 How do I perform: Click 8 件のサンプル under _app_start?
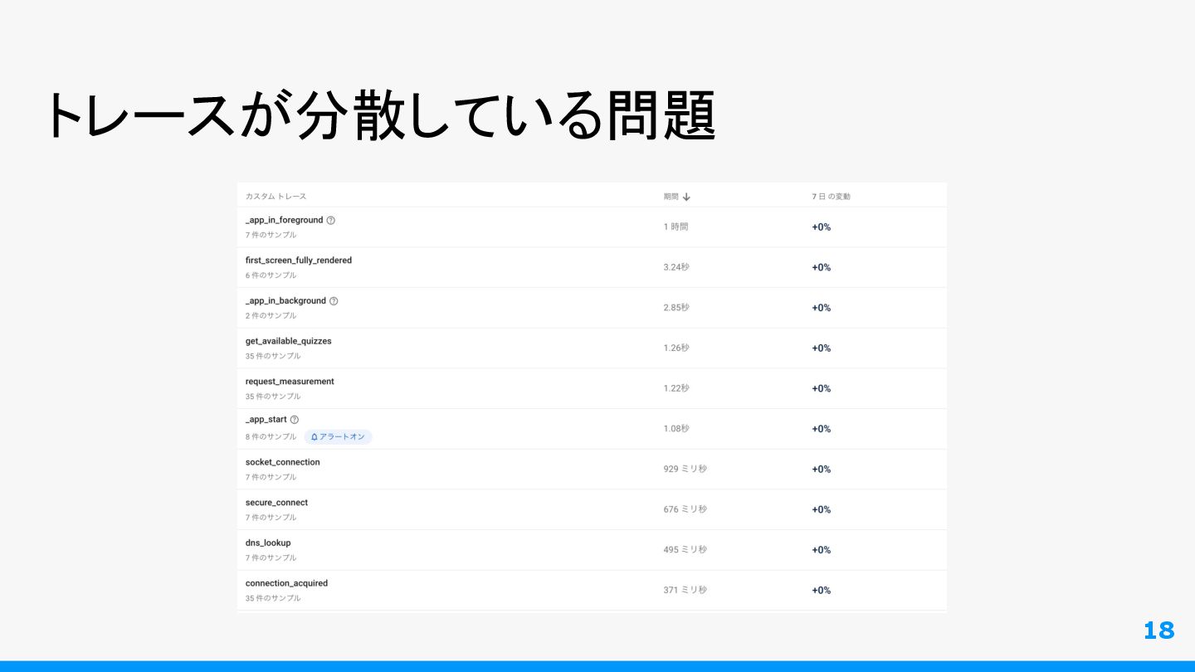point(271,436)
